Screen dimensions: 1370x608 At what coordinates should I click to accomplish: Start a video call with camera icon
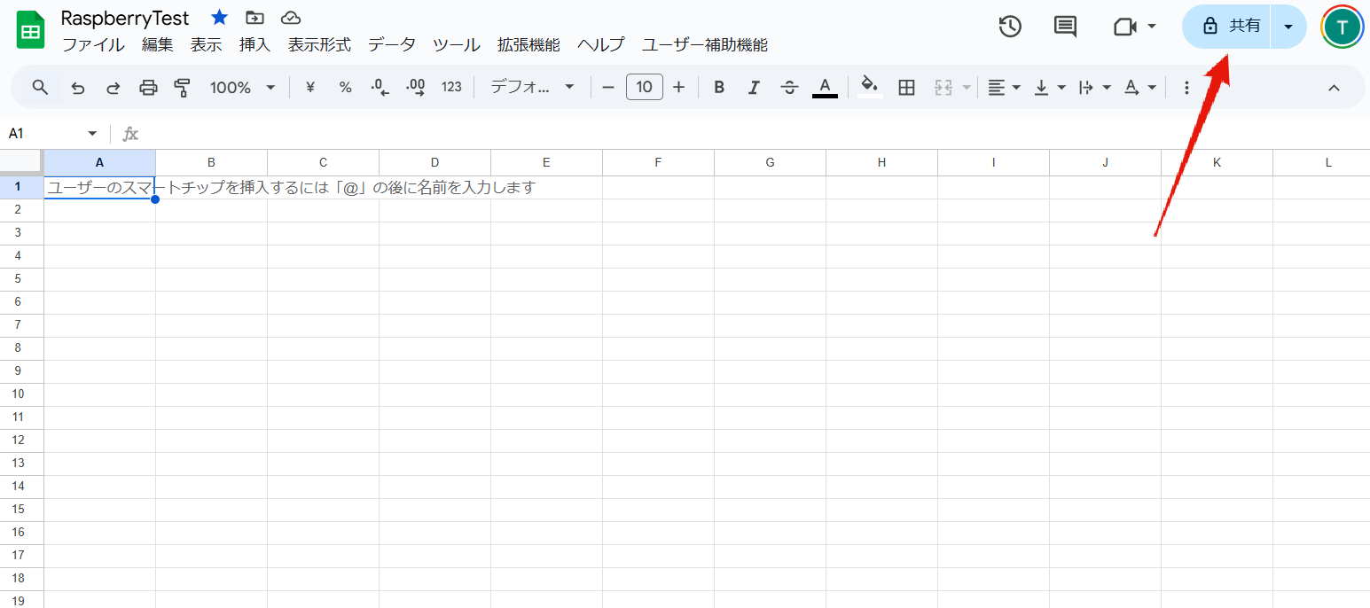point(1125,27)
